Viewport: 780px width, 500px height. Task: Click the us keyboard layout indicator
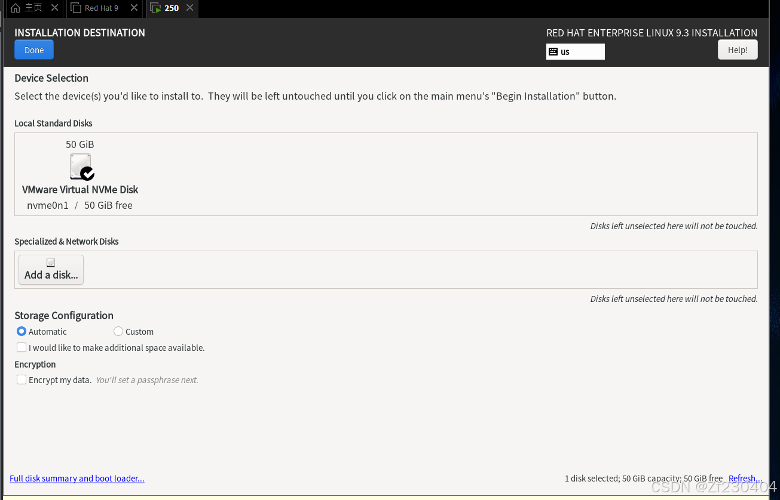point(576,52)
